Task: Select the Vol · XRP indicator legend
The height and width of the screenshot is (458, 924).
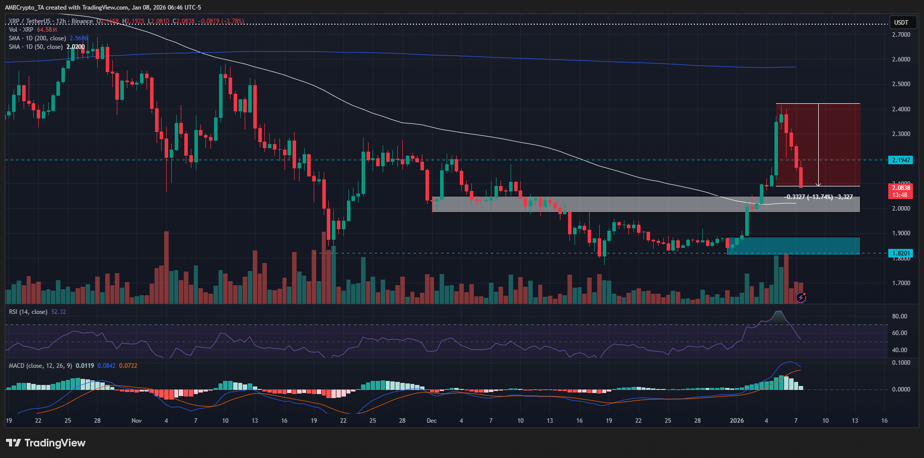Action: (x=21, y=30)
